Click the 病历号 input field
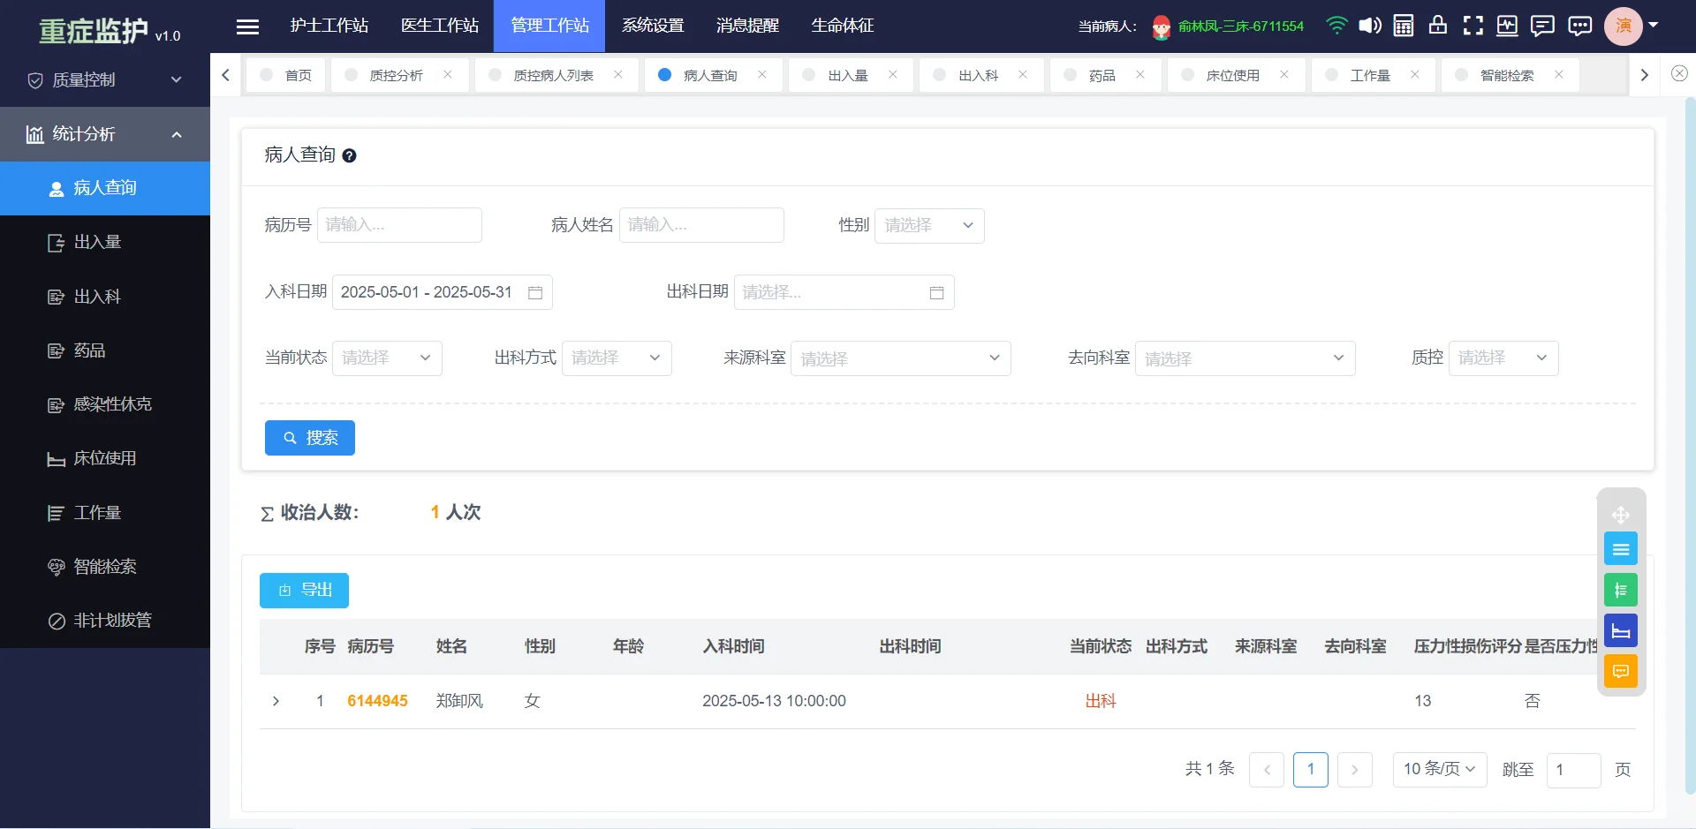The width and height of the screenshot is (1696, 829). coord(399,225)
